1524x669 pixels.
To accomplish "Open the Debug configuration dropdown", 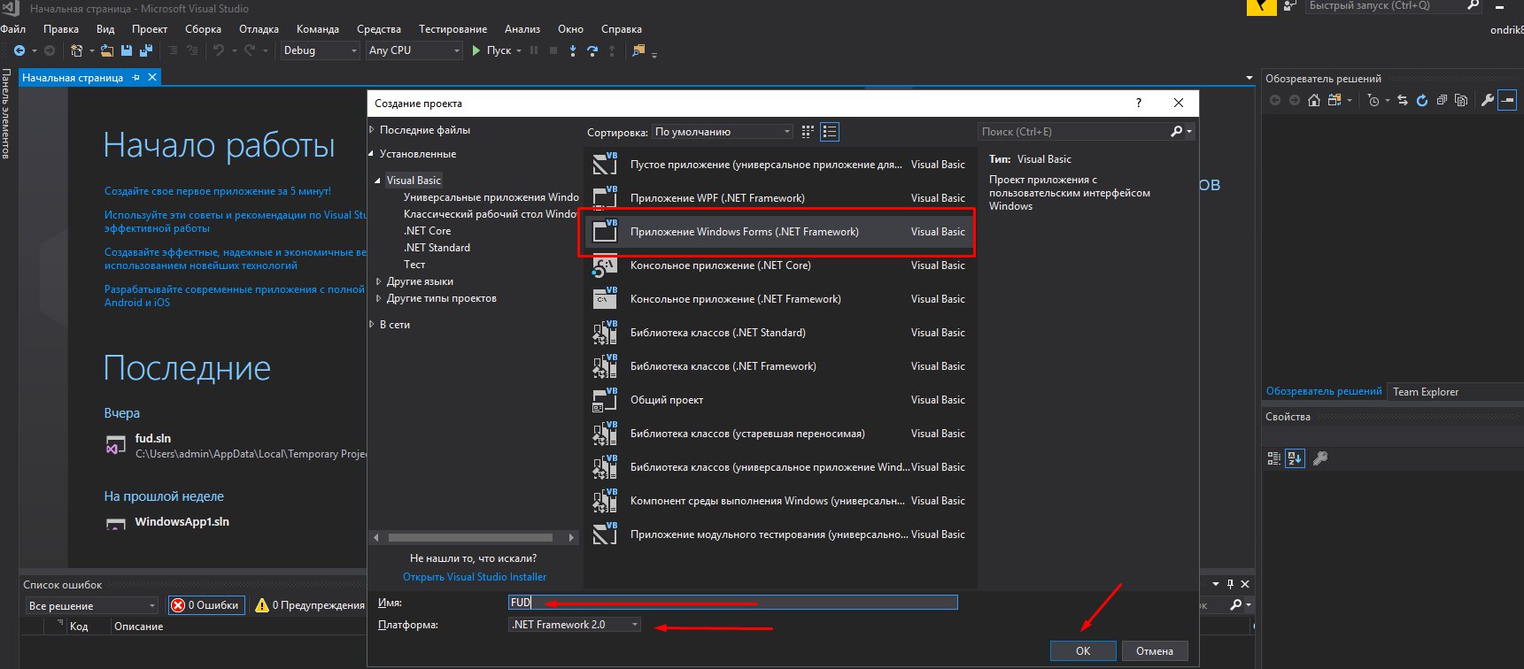I will [x=320, y=50].
